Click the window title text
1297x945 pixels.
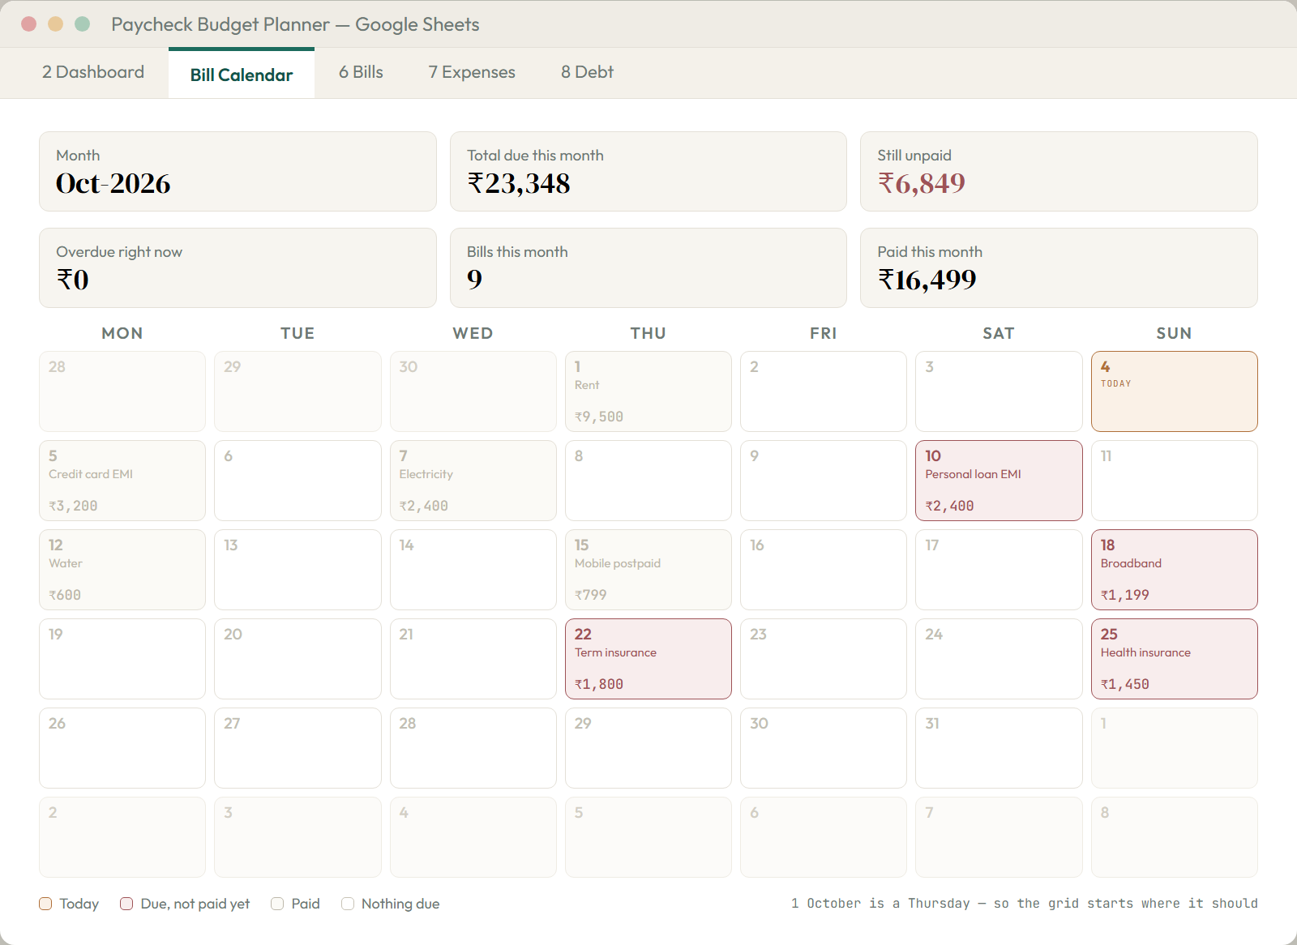click(295, 24)
